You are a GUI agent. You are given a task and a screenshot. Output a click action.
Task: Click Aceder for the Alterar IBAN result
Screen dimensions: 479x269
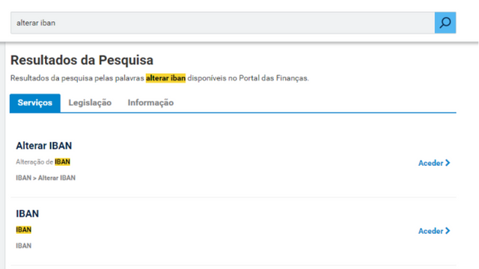pyautogui.click(x=434, y=163)
